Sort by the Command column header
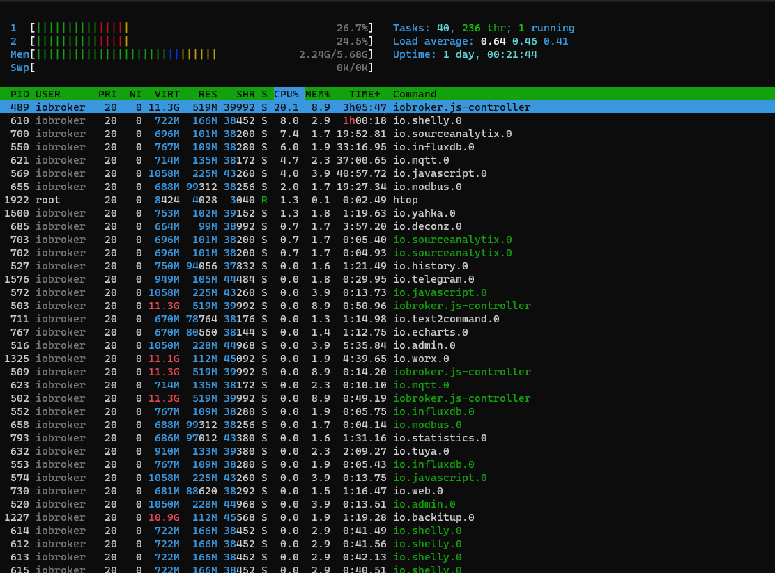This screenshot has height=573, width=775. point(415,94)
